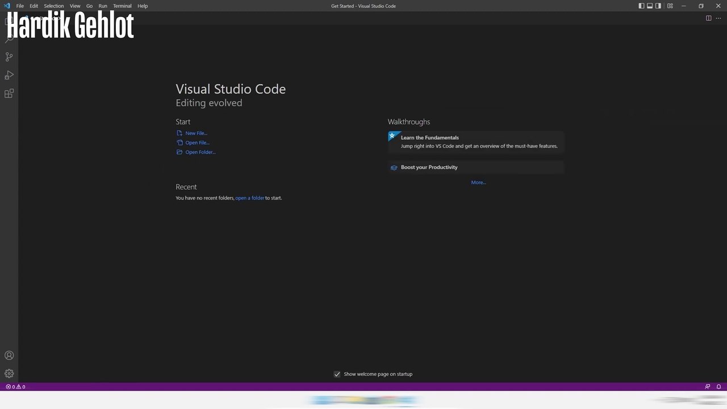Open the editor More Actions ellipsis
The image size is (727, 409).
(718, 18)
